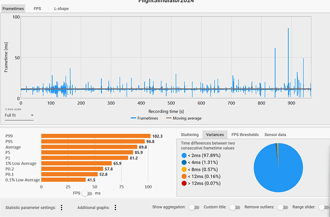Click the yellow '< 8ms' legend dot
This screenshot has height=217, width=330.
[185, 169]
